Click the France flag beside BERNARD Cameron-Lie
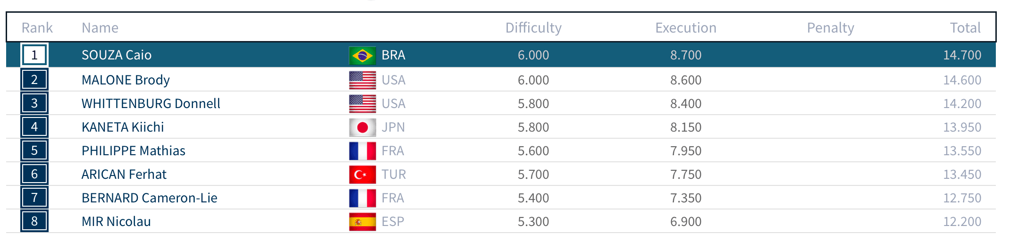1010x251 pixels. point(362,198)
